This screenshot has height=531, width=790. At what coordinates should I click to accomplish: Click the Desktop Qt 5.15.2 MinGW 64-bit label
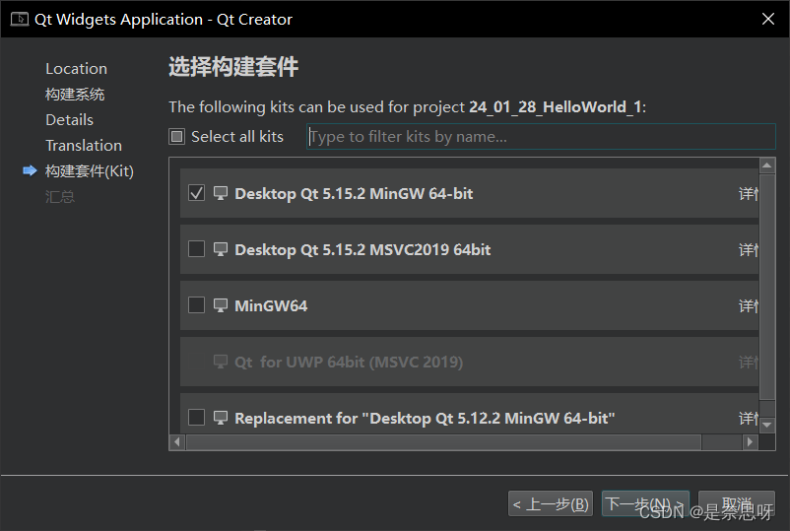(354, 193)
